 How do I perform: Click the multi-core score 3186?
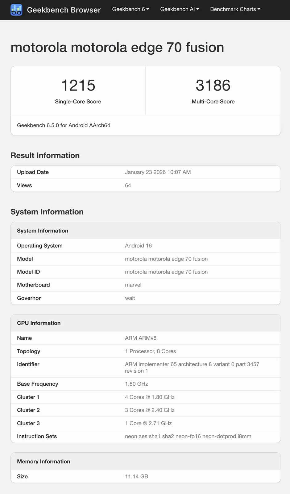pyautogui.click(x=213, y=86)
